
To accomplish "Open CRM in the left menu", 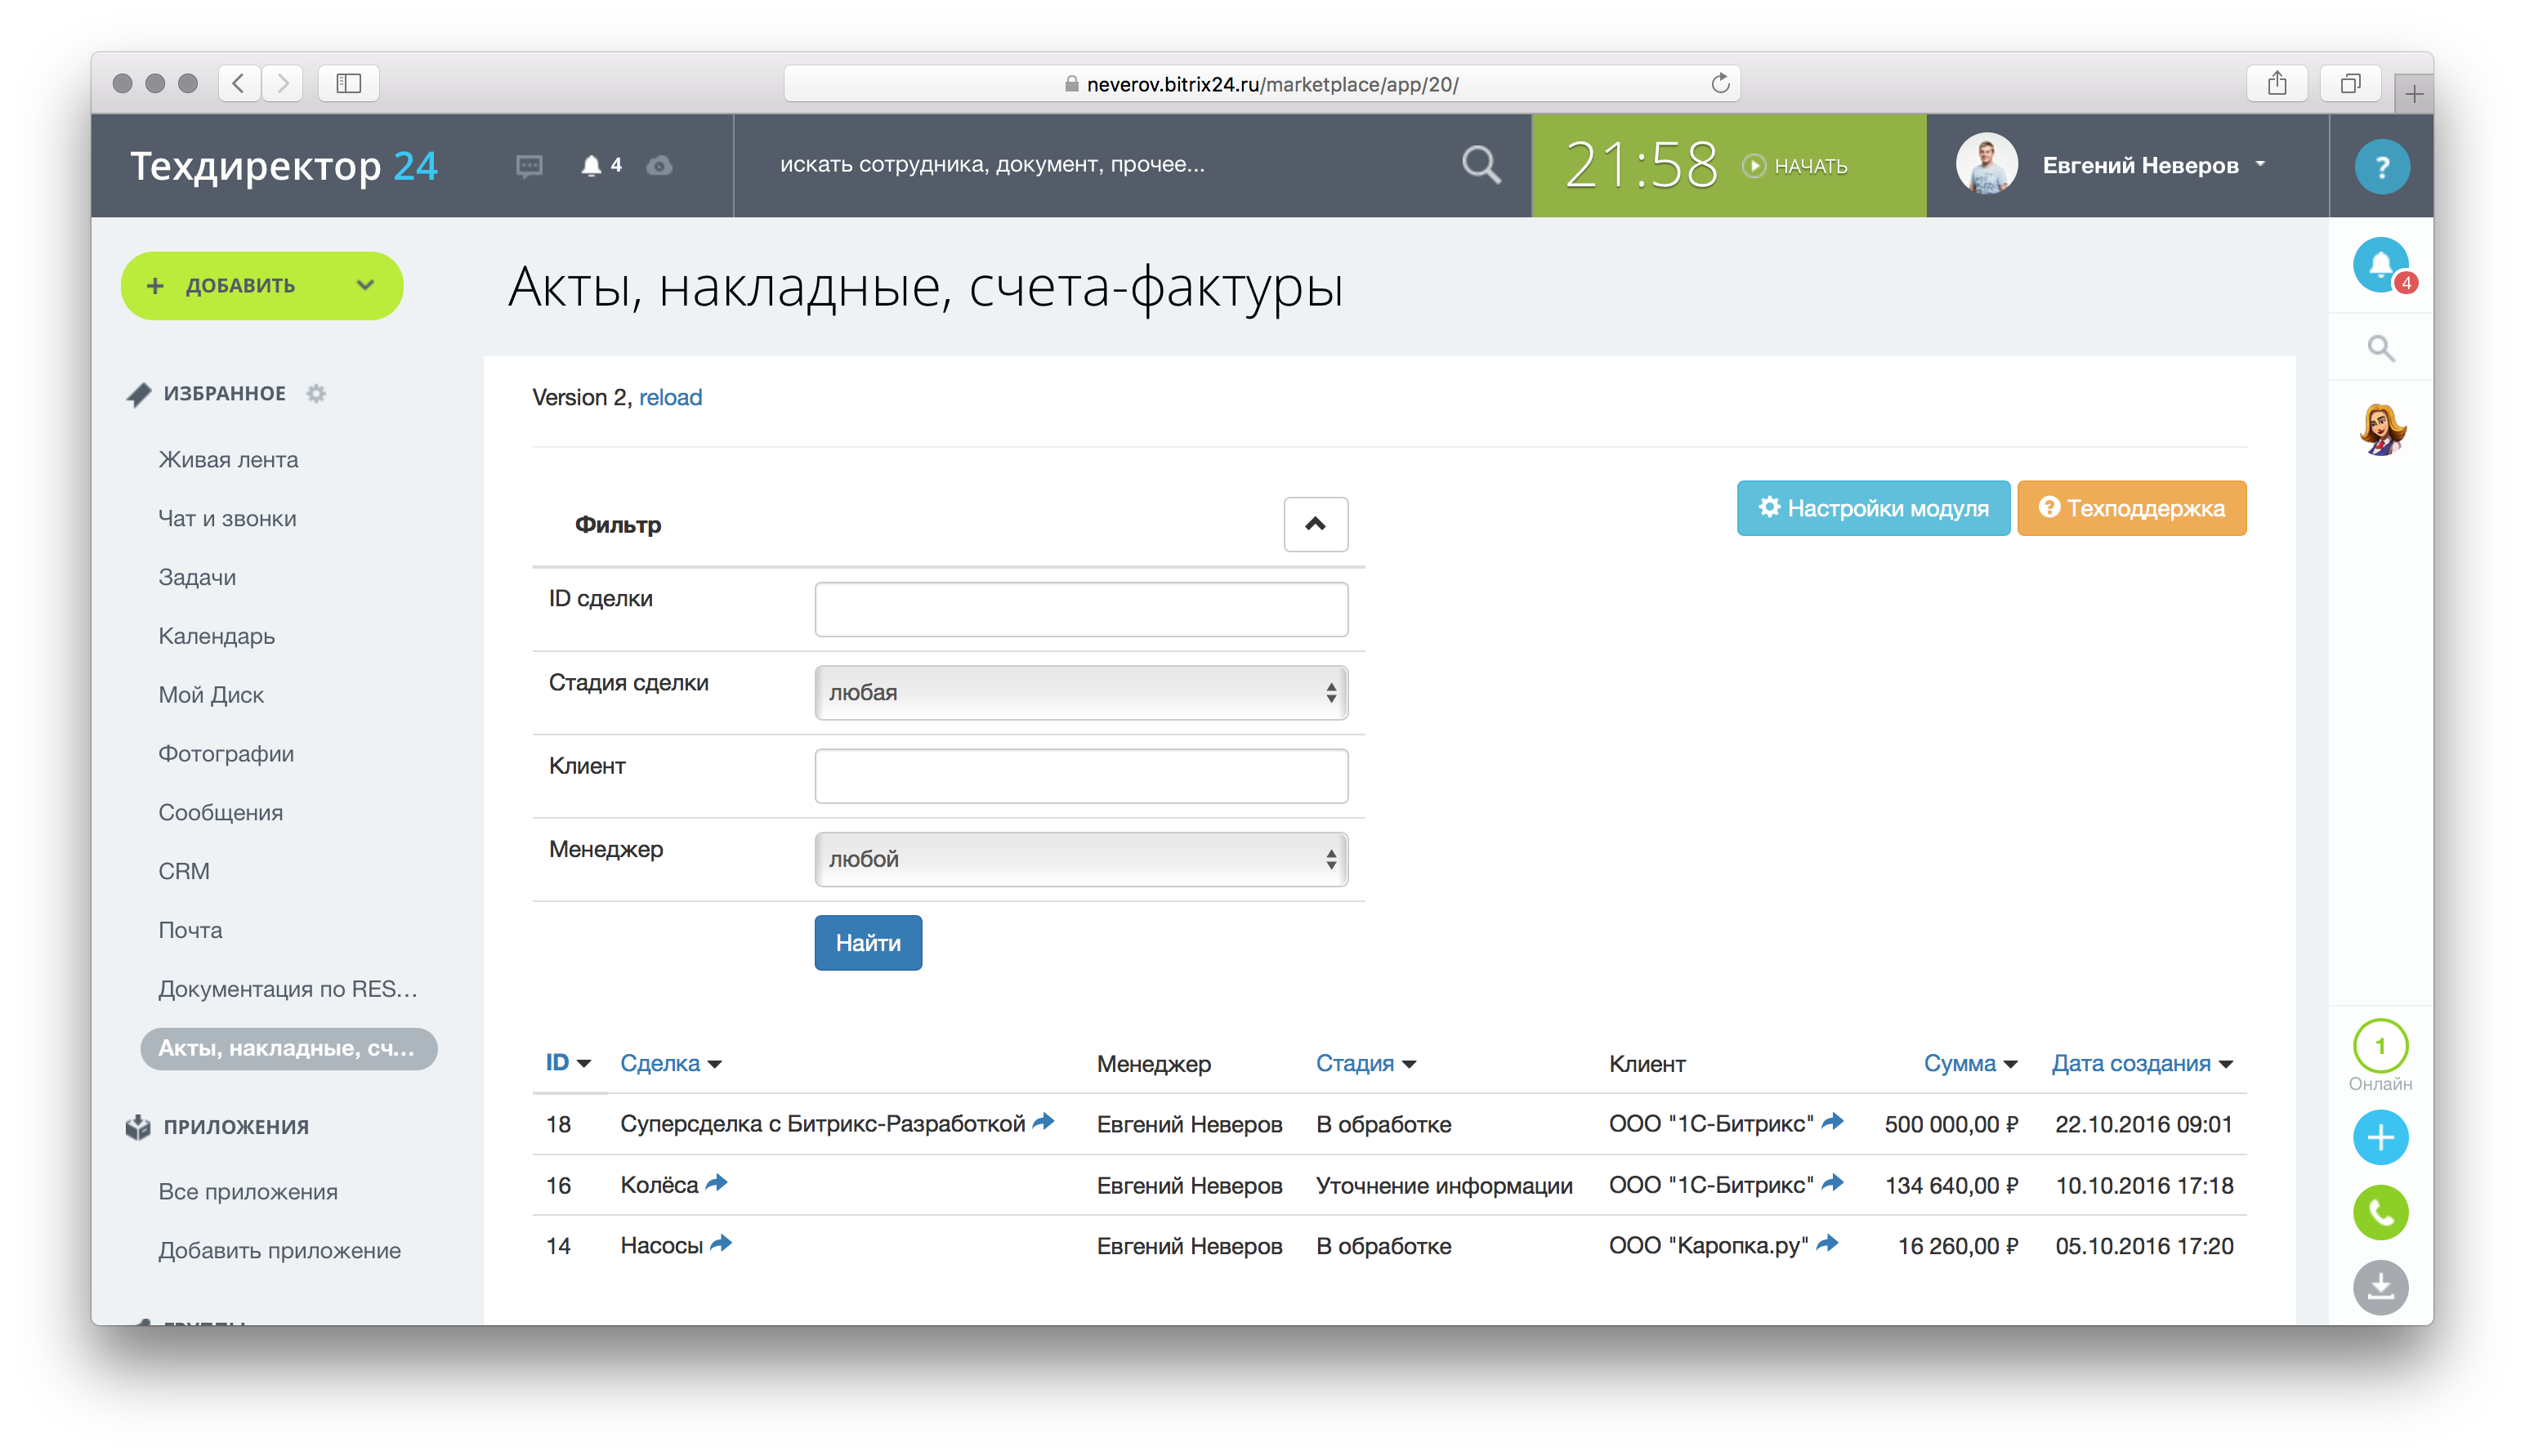I will pos(184,871).
